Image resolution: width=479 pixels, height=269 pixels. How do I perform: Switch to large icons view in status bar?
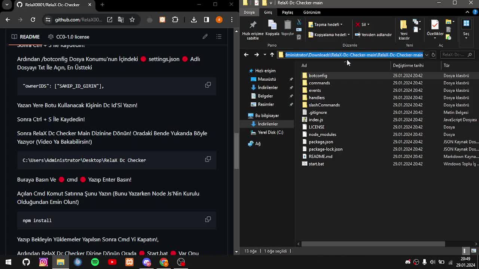[473, 251]
